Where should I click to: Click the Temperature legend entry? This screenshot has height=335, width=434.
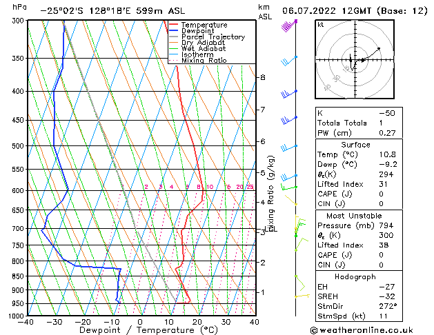click(x=204, y=25)
